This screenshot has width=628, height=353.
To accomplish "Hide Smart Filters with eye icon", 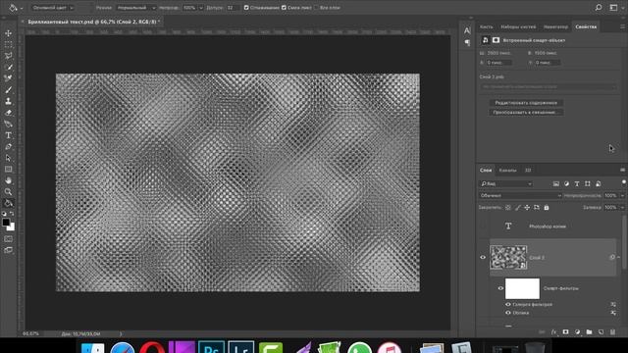I will pyautogui.click(x=500, y=288).
